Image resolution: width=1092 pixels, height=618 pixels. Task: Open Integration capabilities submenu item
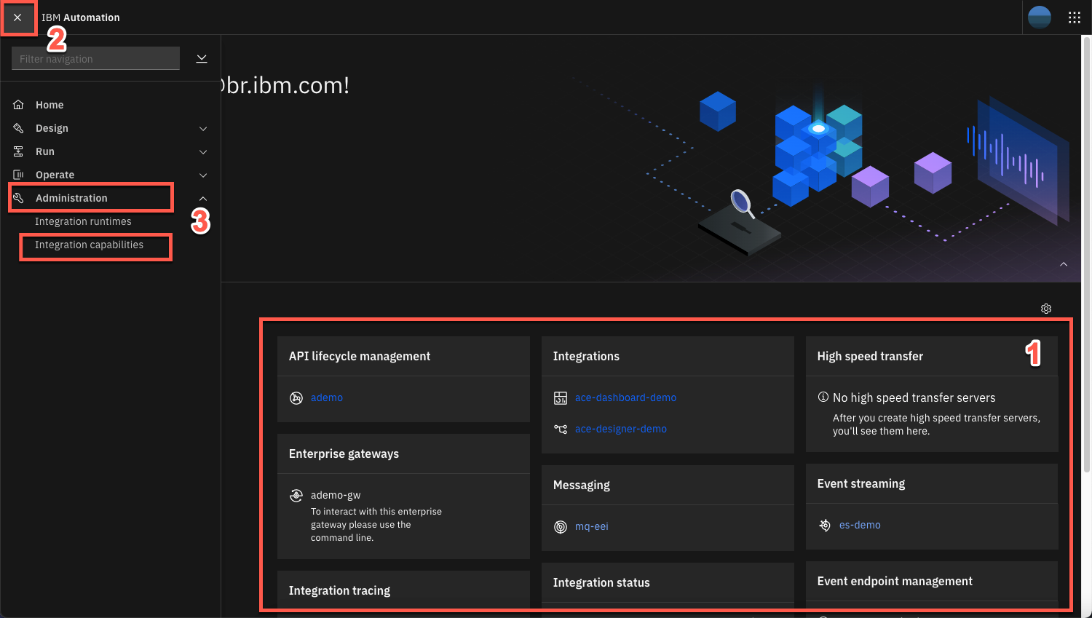pos(89,245)
